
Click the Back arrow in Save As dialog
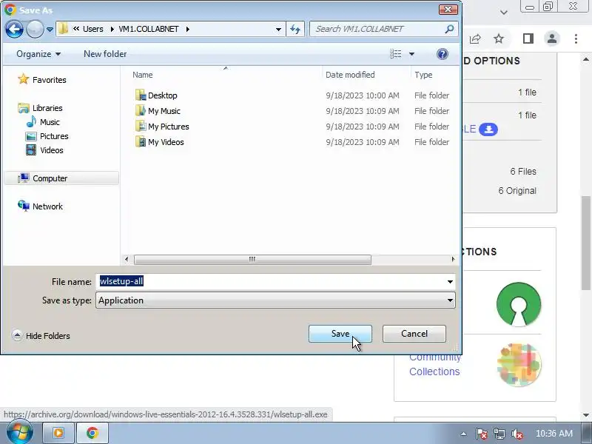click(x=14, y=29)
